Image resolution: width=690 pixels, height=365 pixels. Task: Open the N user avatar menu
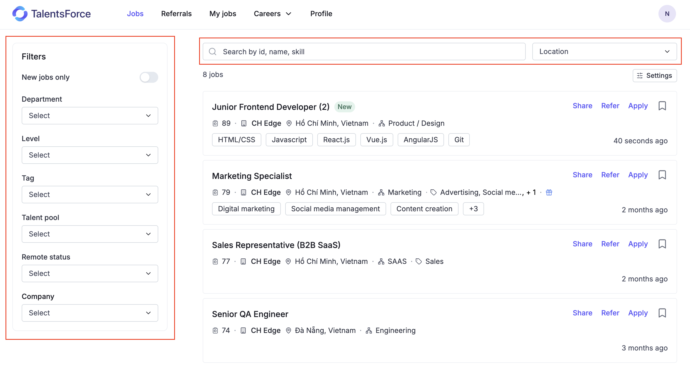pyautogui.click(x=667, y=14)
